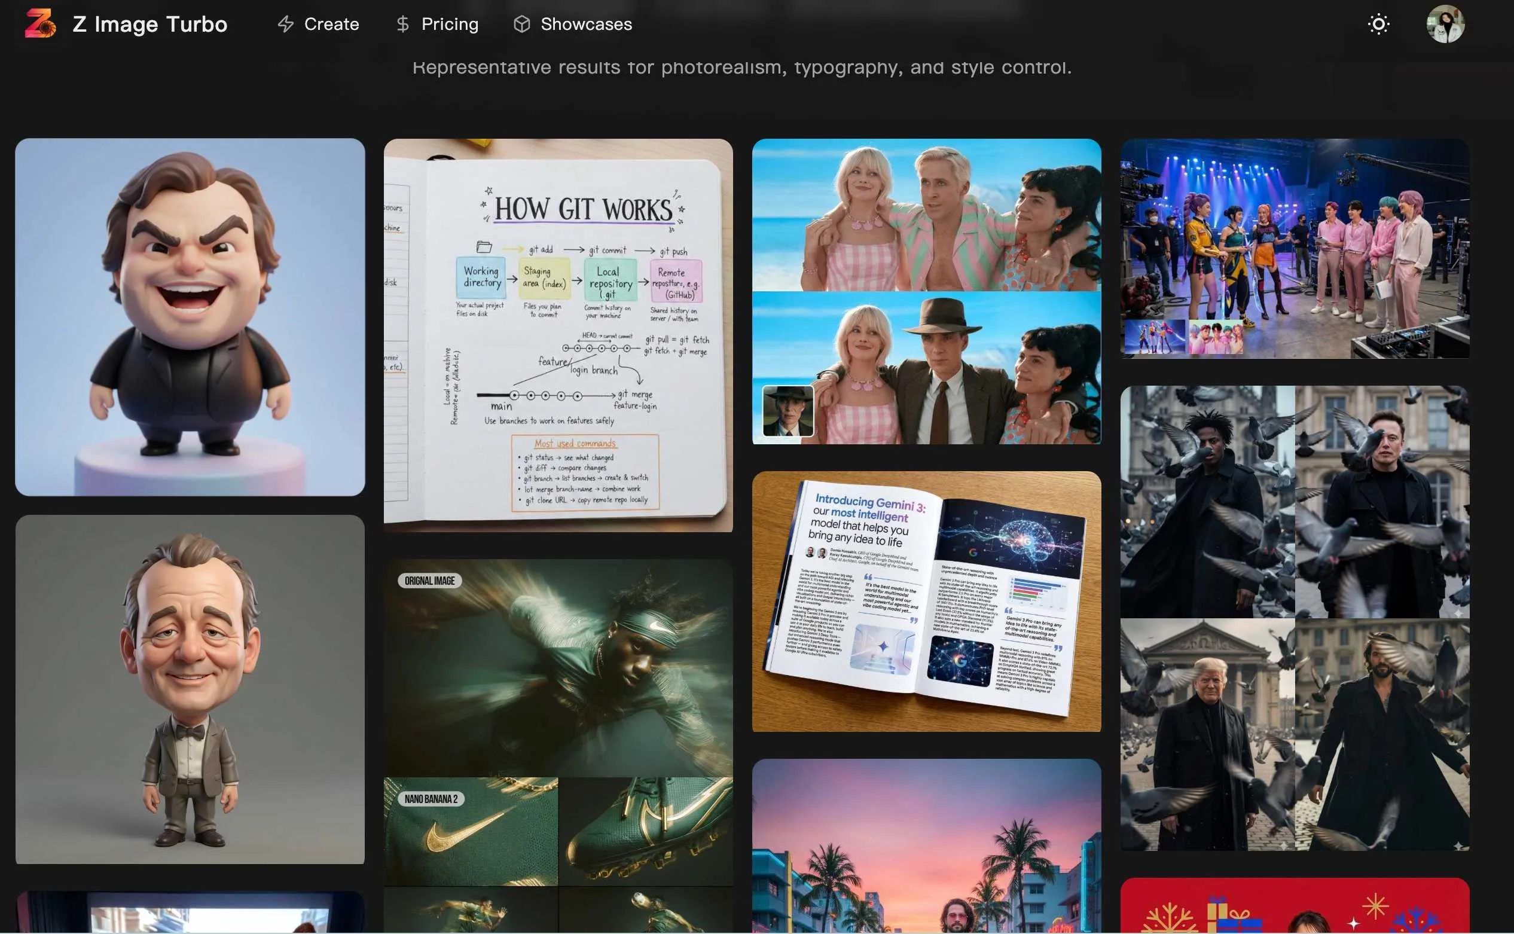The image size is (1514, 934).
Task: Open the angry-eyebrow 3D caricature figurine image
Action: (190, 316)
